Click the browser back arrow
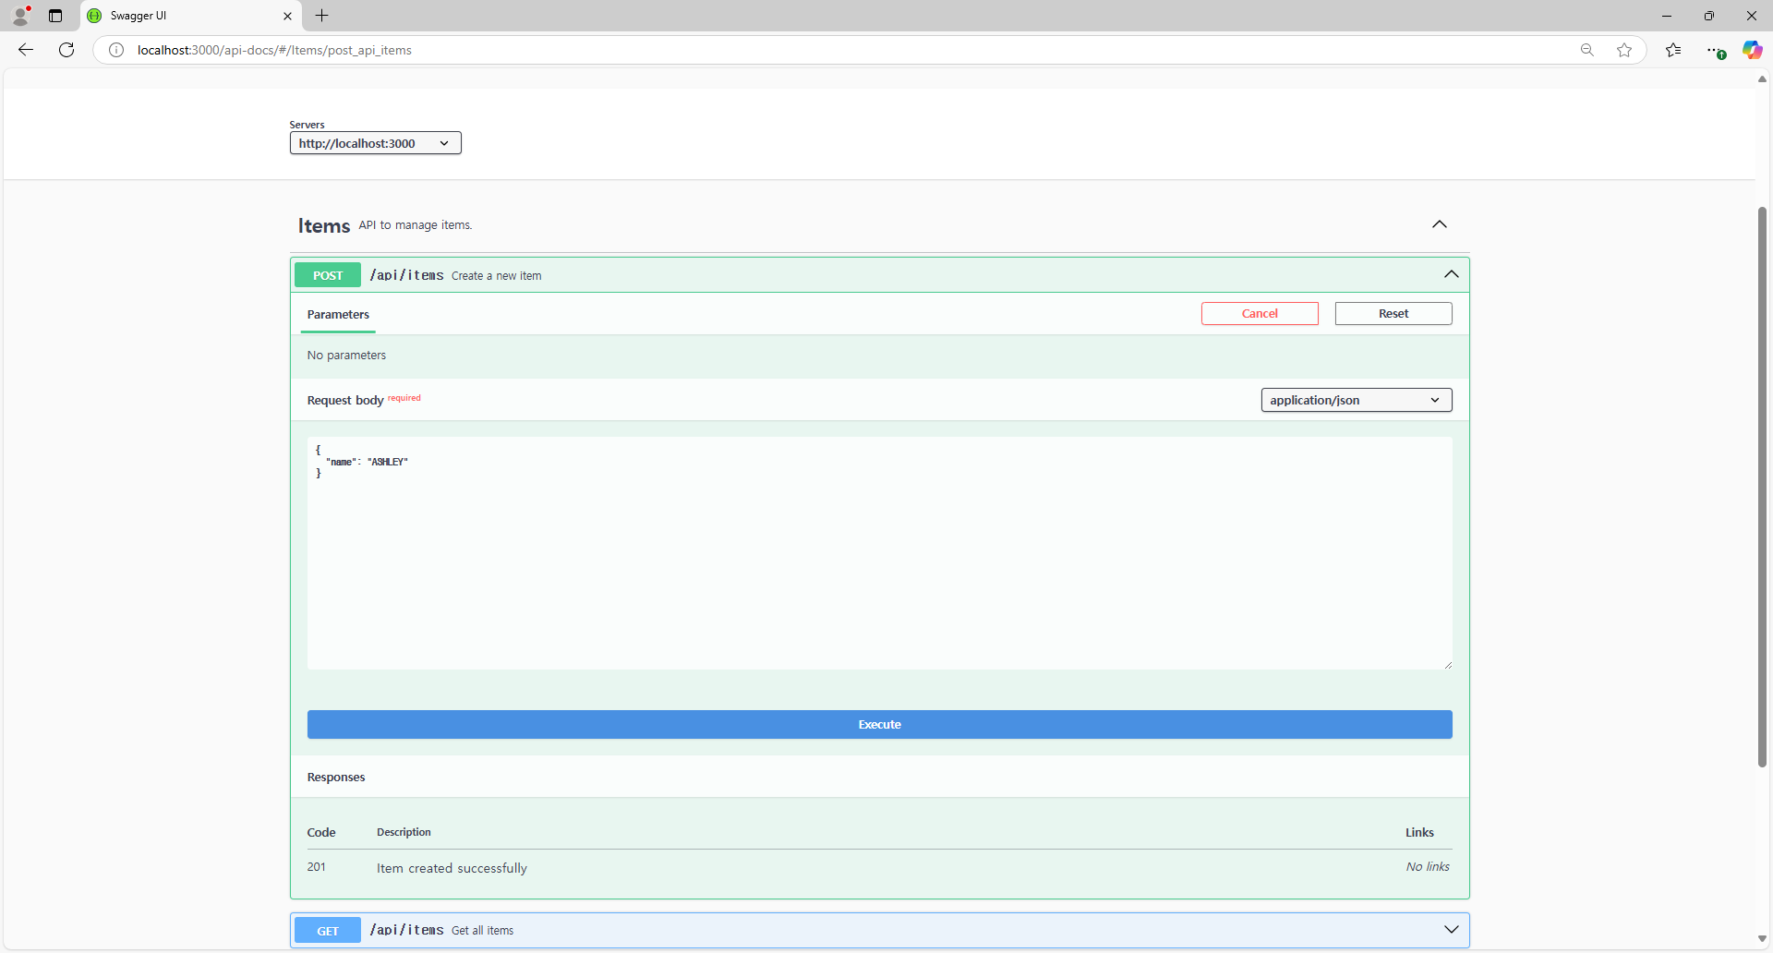This screenshot has height=953, width=1773. [x=26, y=50]
